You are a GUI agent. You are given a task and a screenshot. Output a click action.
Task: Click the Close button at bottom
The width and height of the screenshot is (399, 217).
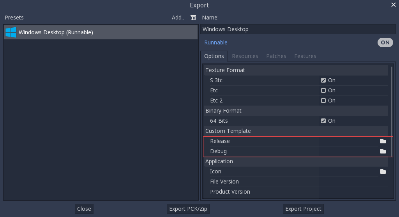(84, 209)
